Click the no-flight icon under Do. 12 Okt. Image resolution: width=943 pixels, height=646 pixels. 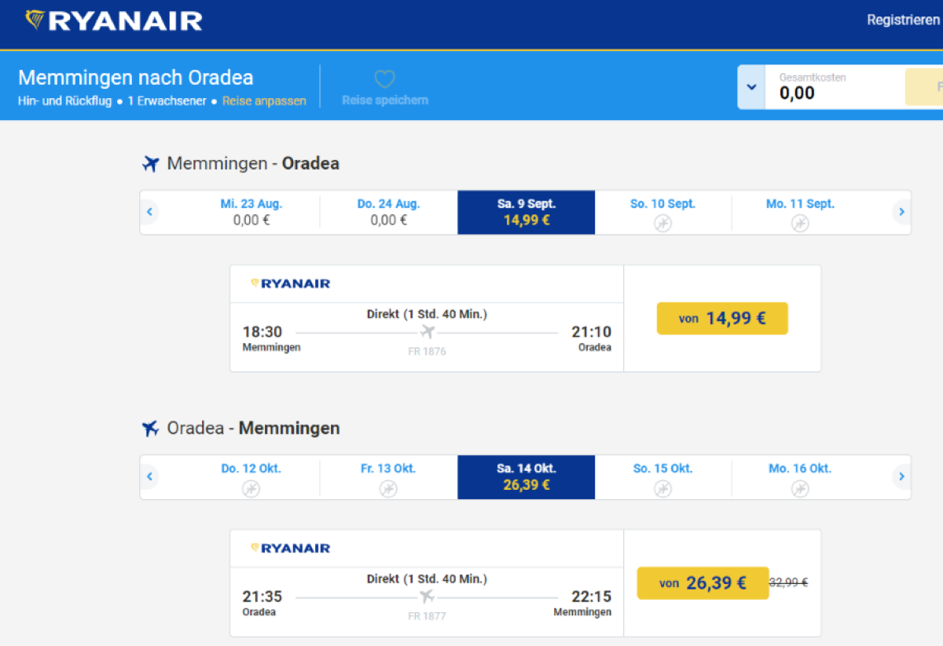click(251, 489)
